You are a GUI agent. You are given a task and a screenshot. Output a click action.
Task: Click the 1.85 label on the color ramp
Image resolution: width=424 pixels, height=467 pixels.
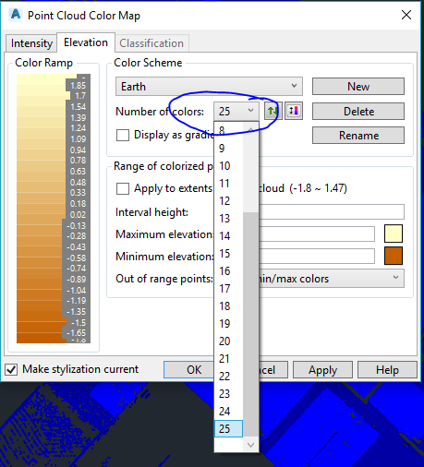pyautogui.click(x=79, y=86)
